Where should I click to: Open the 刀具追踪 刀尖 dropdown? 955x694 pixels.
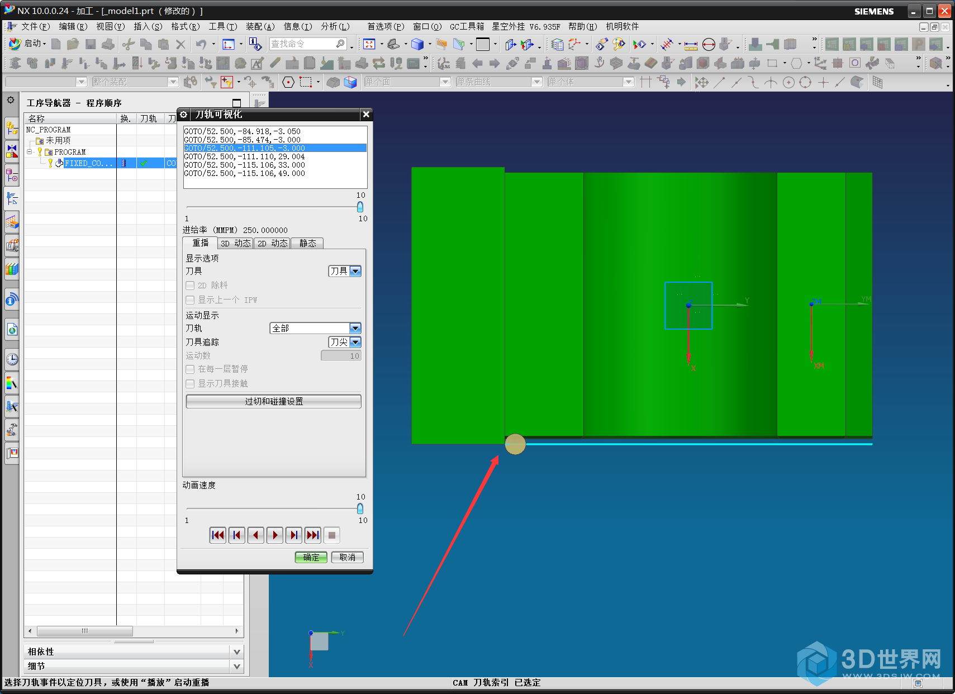[355, 342]
